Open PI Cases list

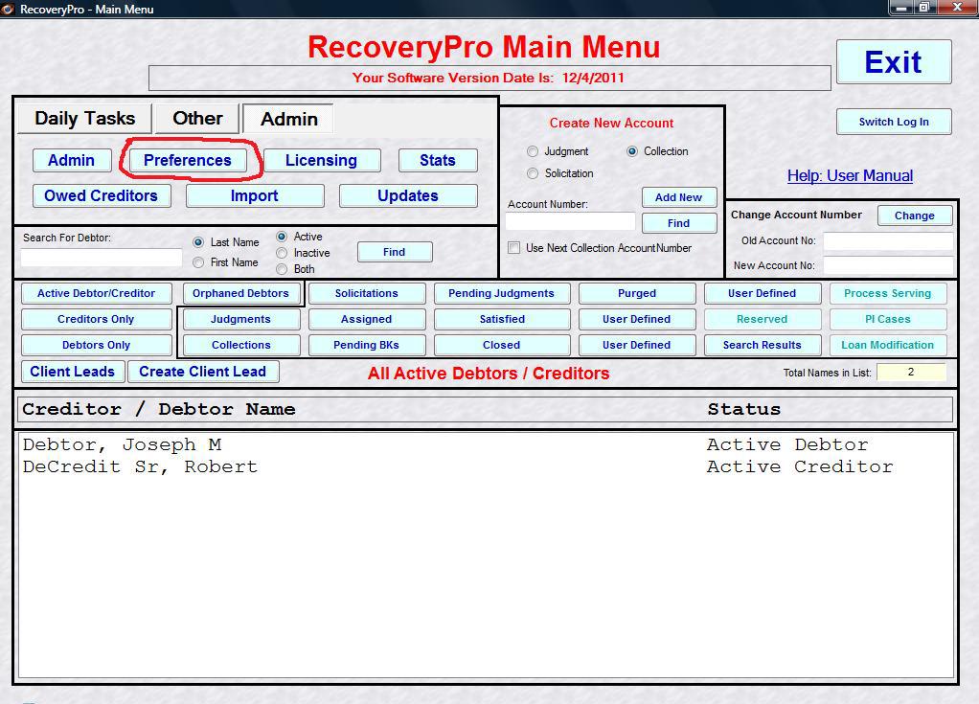click(x=888, y=319)
